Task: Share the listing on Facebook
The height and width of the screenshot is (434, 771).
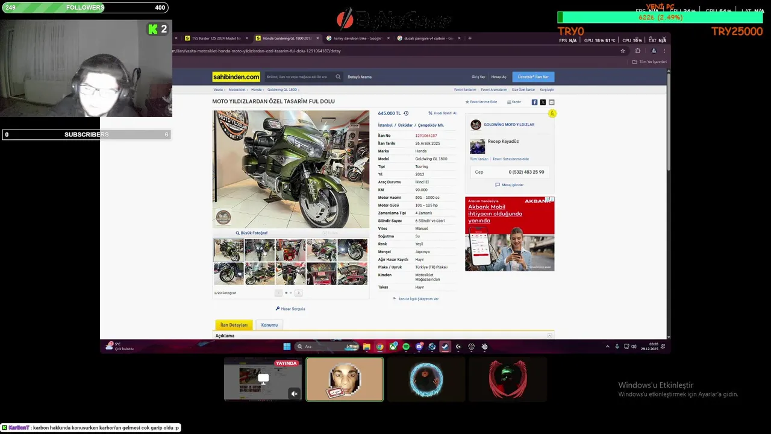Action: pos(534,102)
